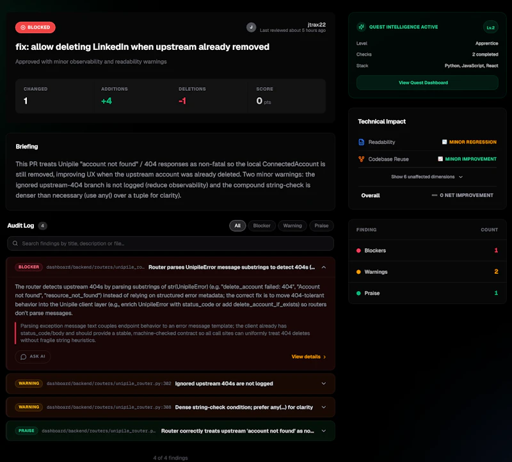Viewport: 512px width, 462px height.
Task: Click the Readability file icon
Action: [361, 142]
